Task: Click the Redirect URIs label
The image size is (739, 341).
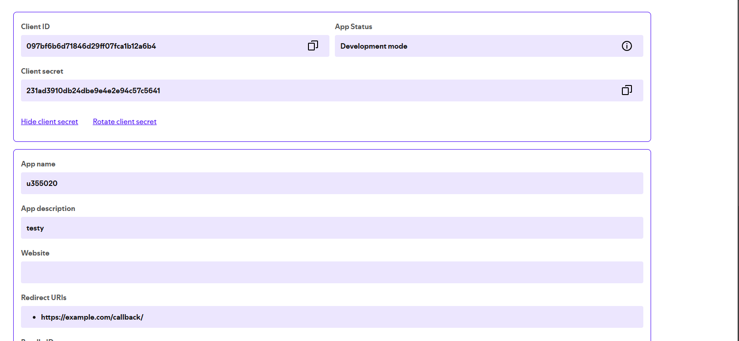Action: pyautogui.click(x=44, y=297)
